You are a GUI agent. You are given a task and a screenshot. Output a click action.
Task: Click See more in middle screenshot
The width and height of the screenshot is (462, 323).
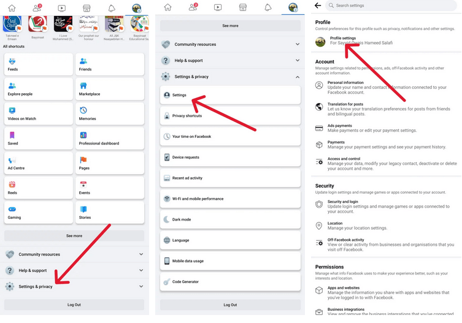tap(231, 26)
